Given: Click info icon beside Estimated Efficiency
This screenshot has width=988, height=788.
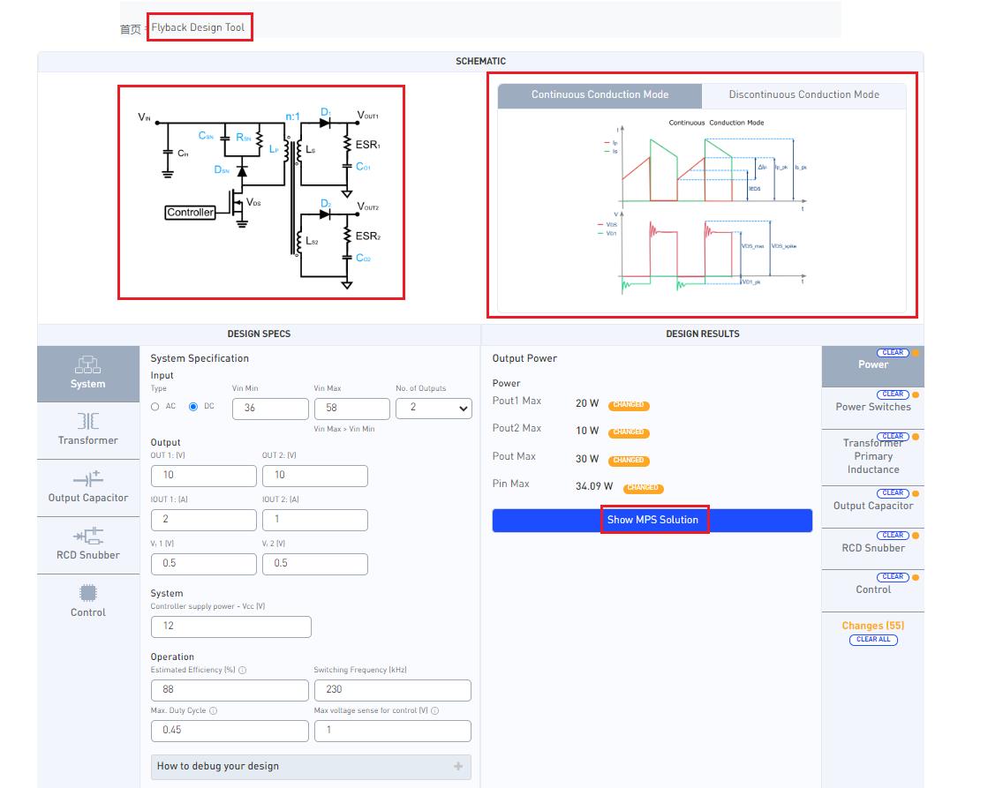Looking at the screenshot, I should [243, 671].
